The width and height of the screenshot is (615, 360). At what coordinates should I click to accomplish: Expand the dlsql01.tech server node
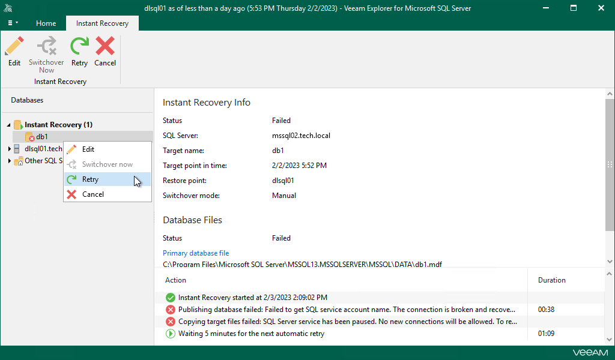pos(9,149)
